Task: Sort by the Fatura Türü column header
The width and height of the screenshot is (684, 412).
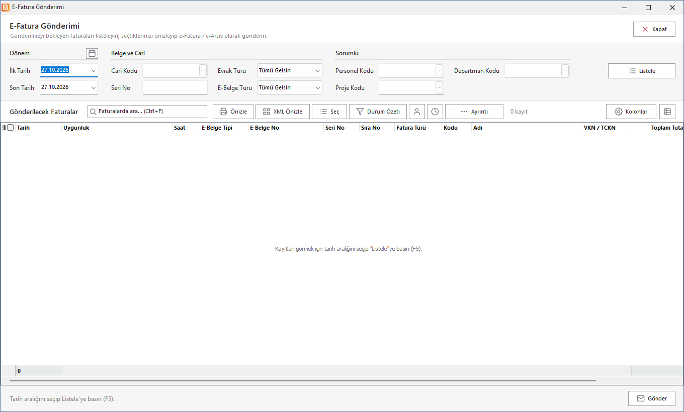Action: tap(418, 128)
